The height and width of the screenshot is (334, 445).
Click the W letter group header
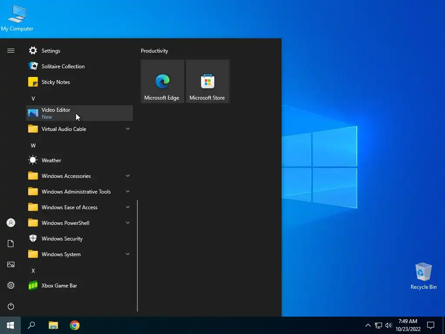[33, 145]
